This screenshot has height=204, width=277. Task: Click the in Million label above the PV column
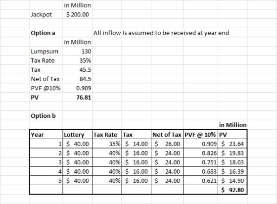[232, 125]
